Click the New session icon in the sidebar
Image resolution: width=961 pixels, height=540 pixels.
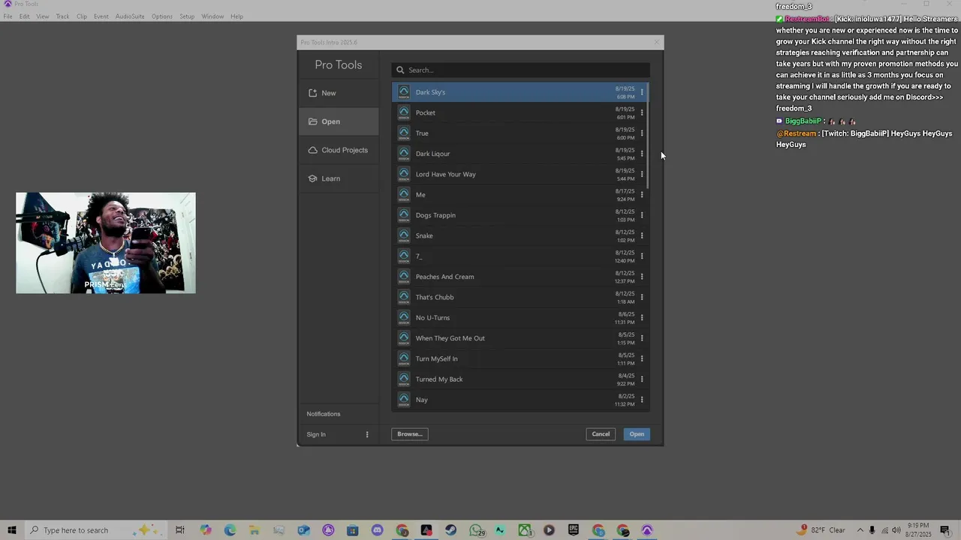click(313, 93)
